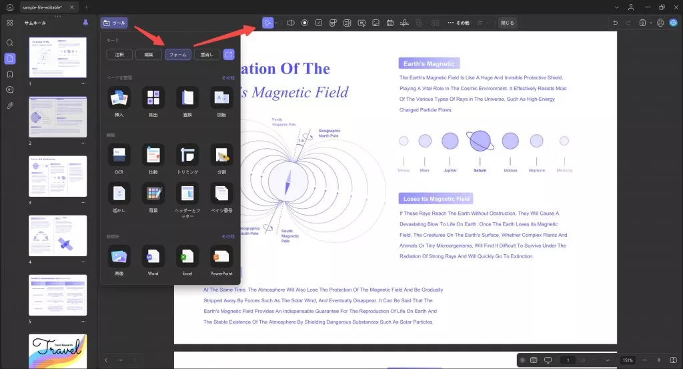Open the その他 more options in form toolbar

pos(459,23)
